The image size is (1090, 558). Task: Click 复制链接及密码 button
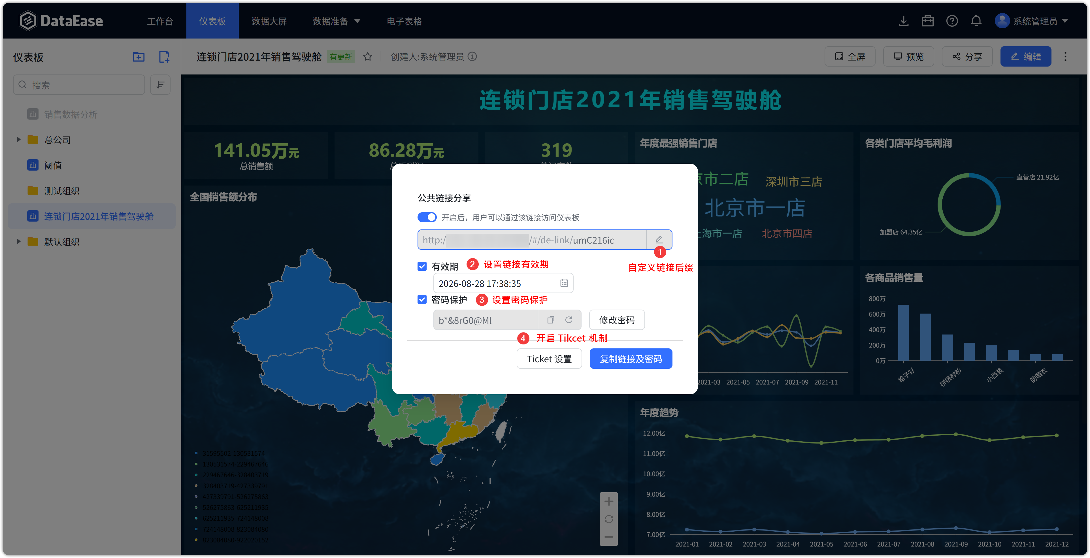(631, 359)
